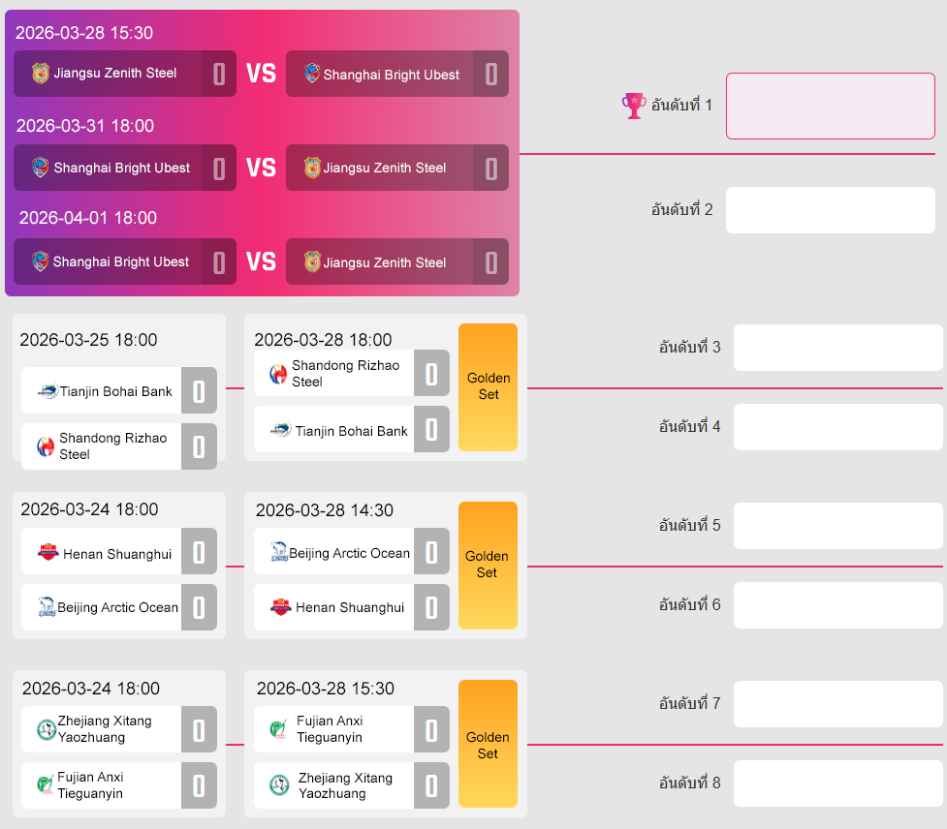
Task: Select the อันดับที่ 8 rank box
Action: [x=837, y=783]
